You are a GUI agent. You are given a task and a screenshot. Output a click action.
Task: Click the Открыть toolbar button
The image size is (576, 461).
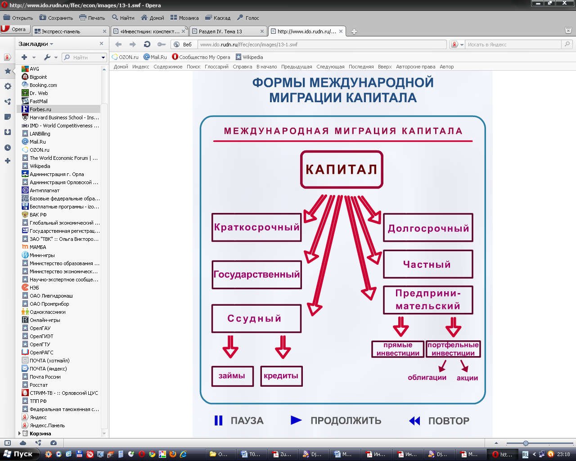pyautogui.click(x=18, y=18)
